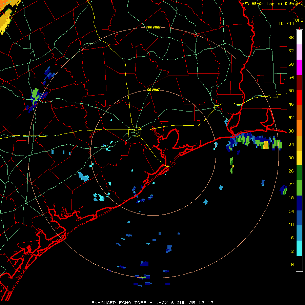Click the cyan swatch in the color bar

coord(299,248)
